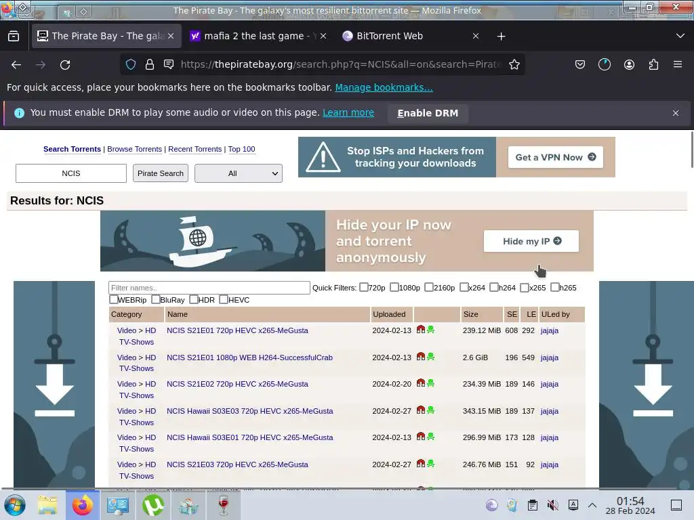Tick the BluRay filter checkbox
Screen dimensions: 694x520
tap(155, 299)
